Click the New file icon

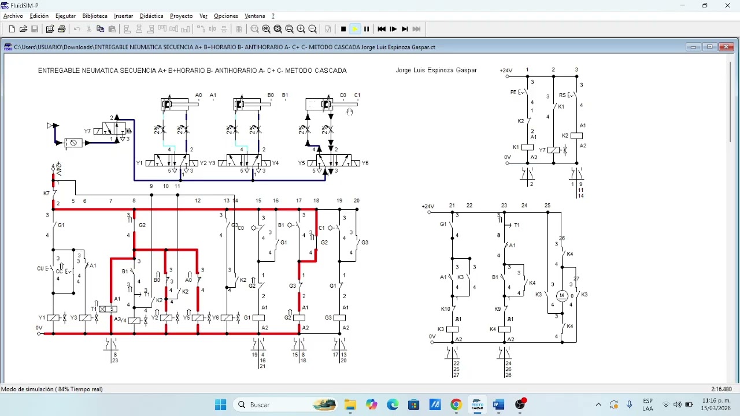12,29
